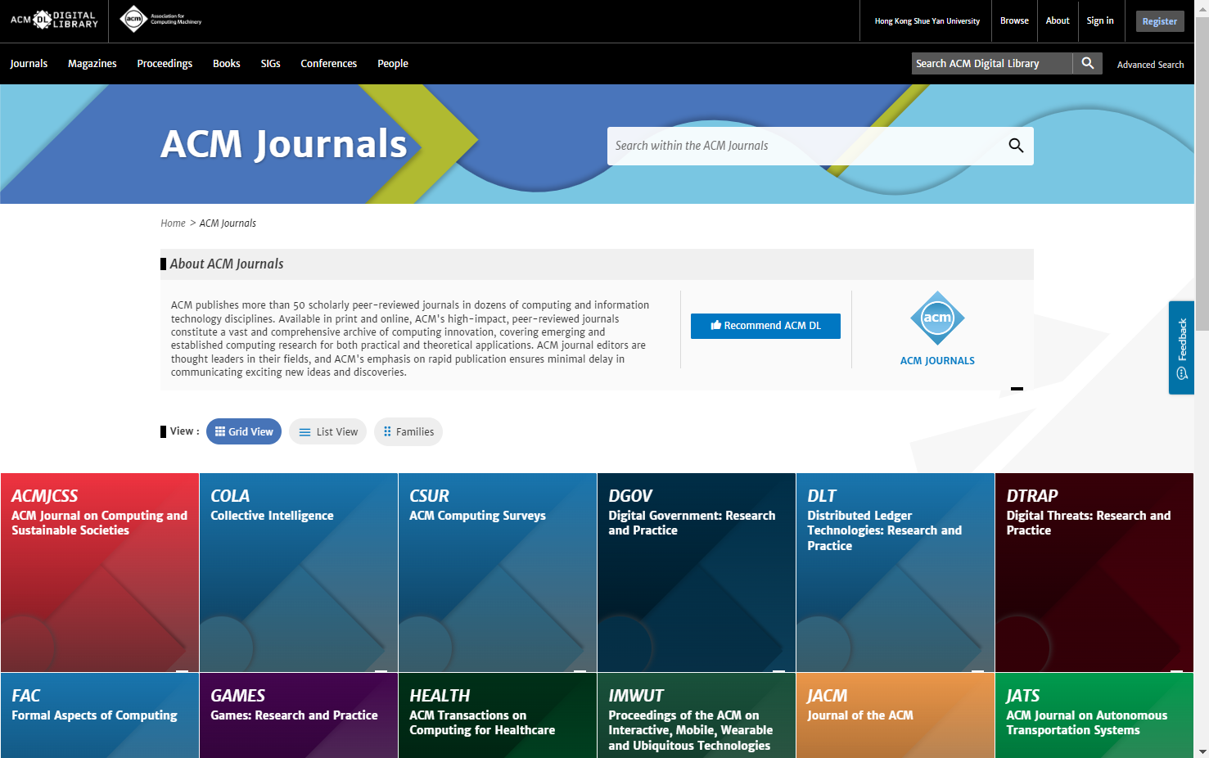Click the Register button
Image resolution: width=1209 pixels, height=758 pixels.
[x=1159, y=21]
